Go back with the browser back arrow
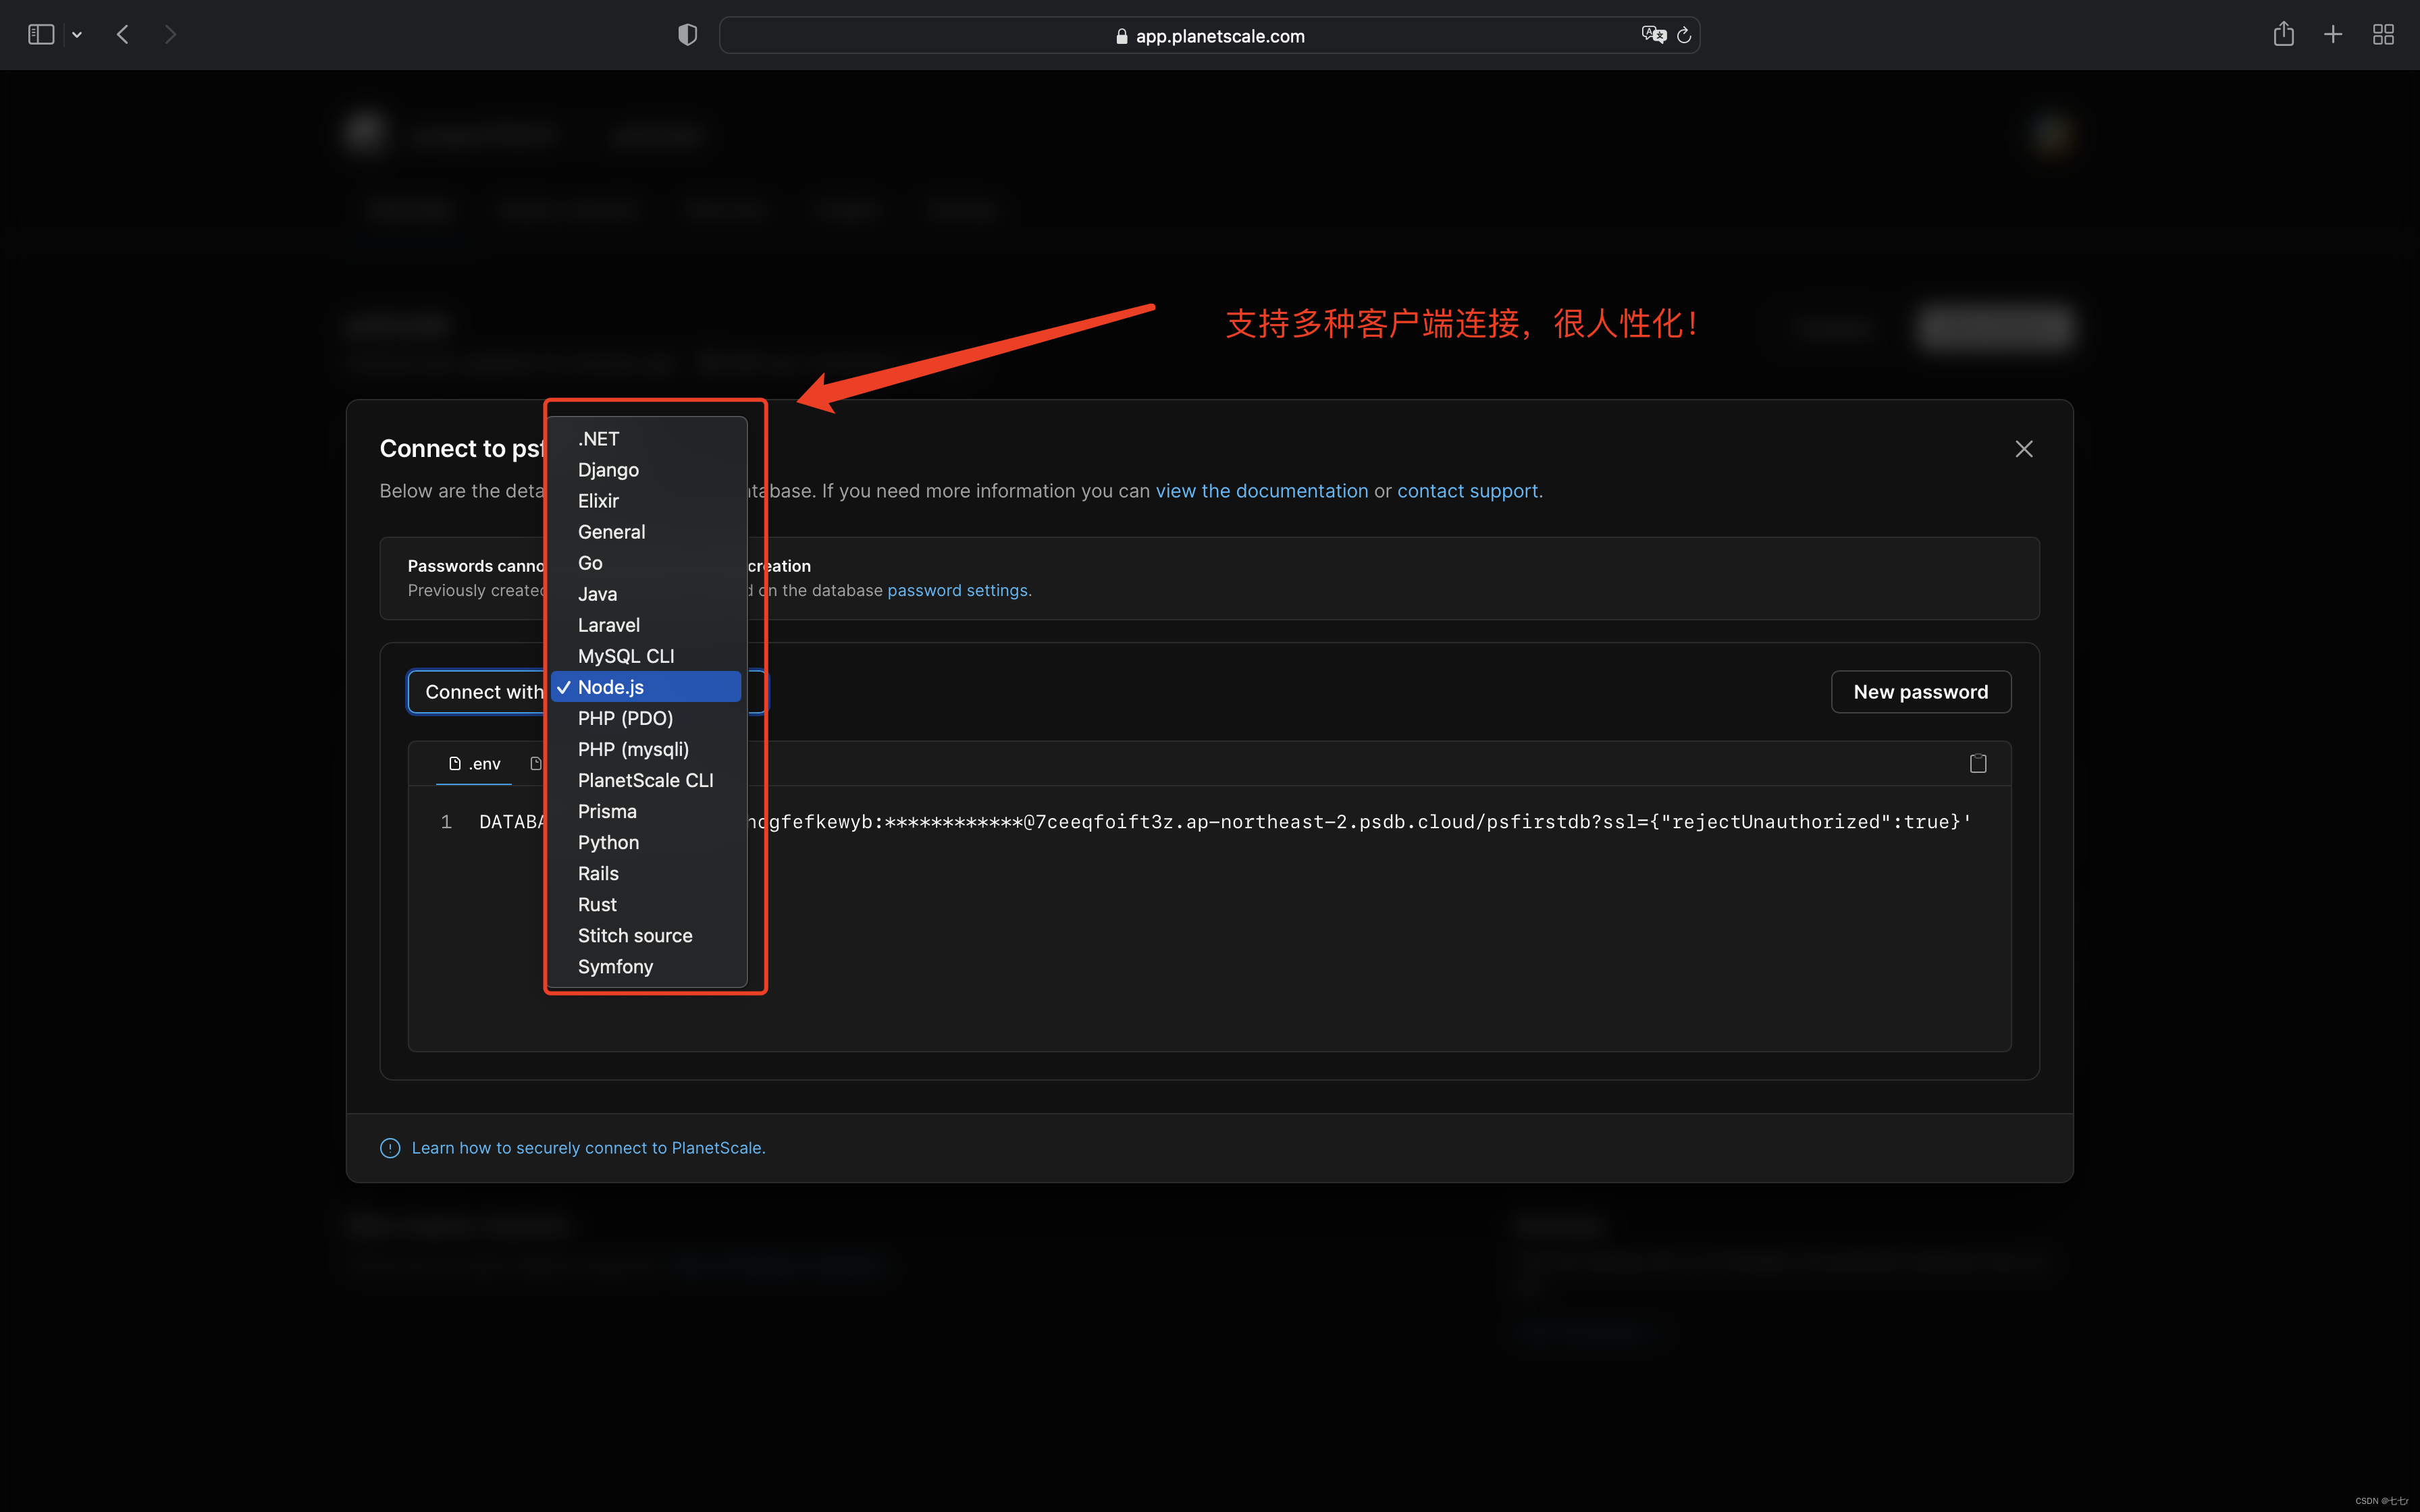 123,35
